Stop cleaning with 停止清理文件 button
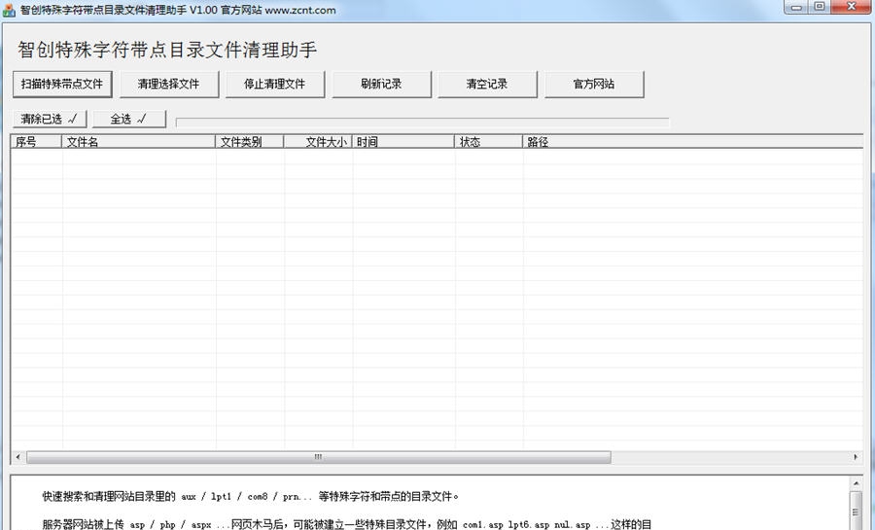 (274, 85)
